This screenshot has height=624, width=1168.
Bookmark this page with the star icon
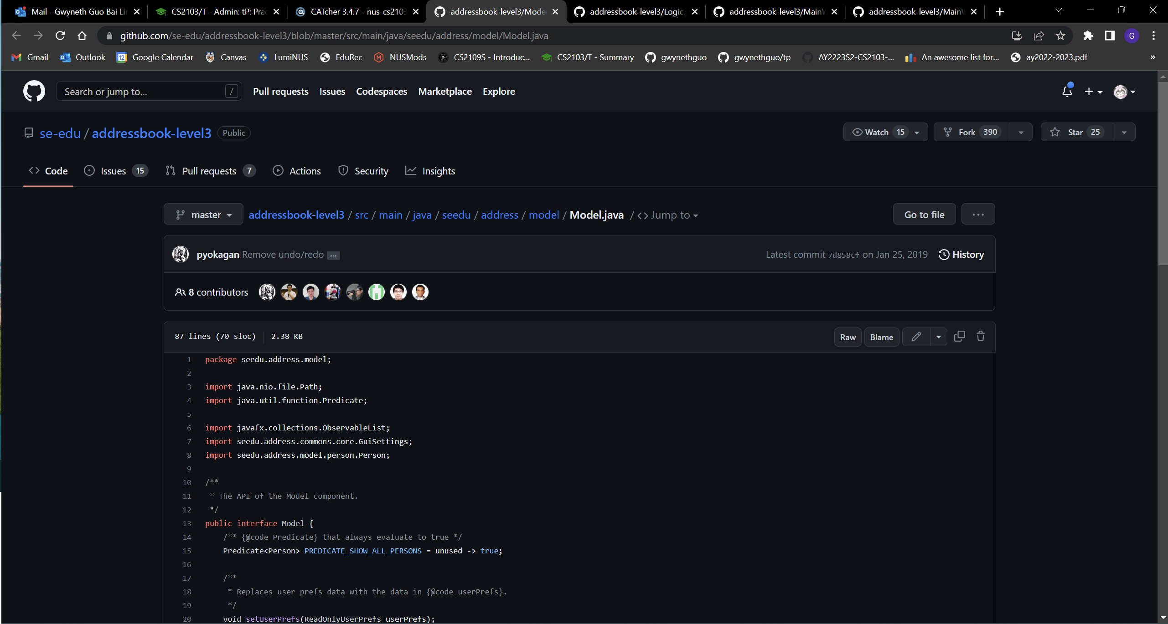click(x=1060, y=36)
